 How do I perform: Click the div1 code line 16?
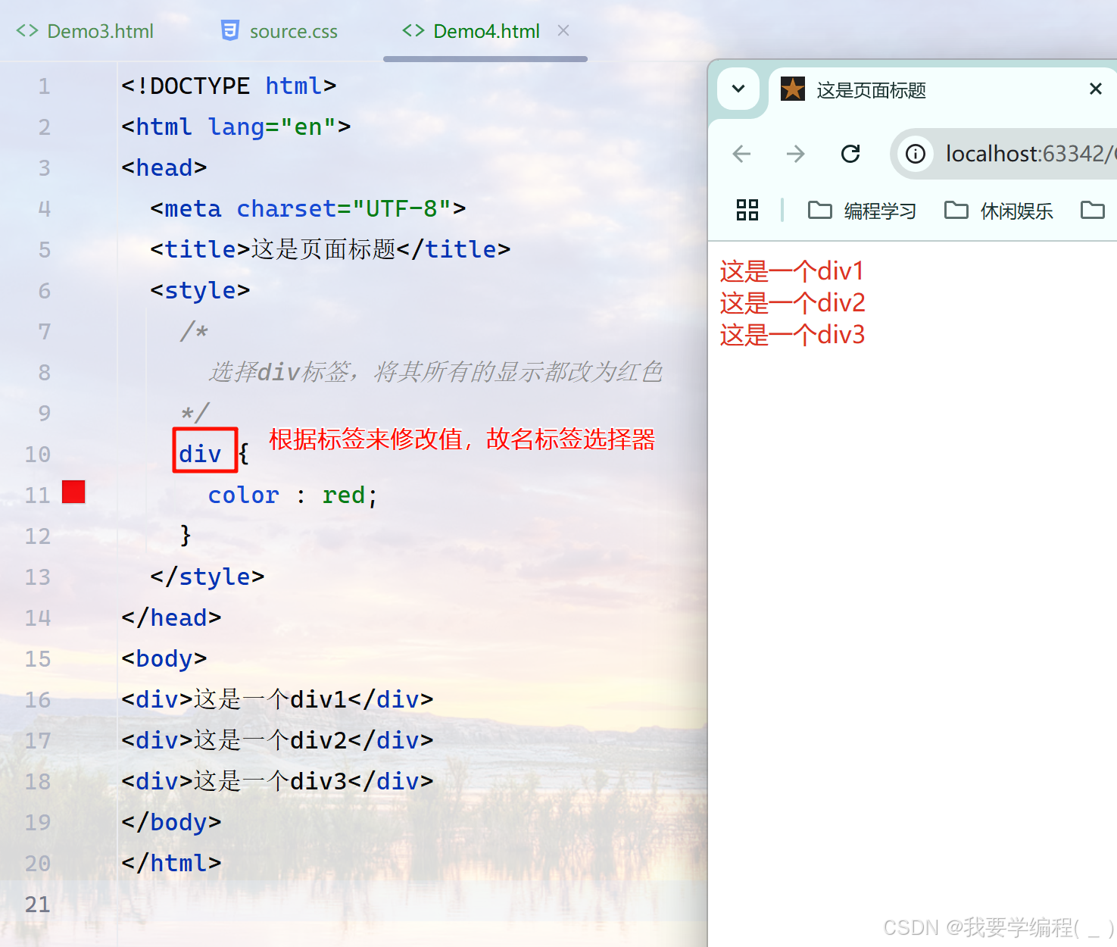277,699
